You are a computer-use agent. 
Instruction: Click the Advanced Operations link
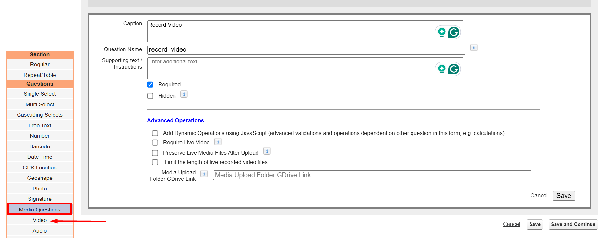[x=175, y=120]
